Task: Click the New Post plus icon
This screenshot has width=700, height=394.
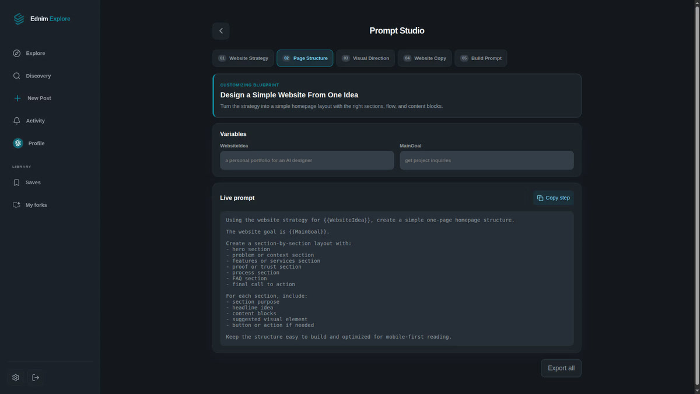Action: pyautogui.click(x=17, y=98)
